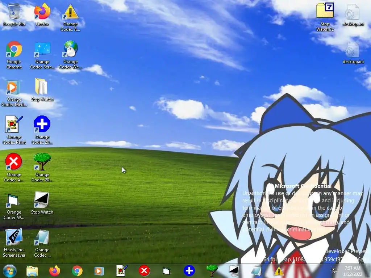Image resolution: width=371 pixels, height=278 pixels.
Task: Open File Explorer from the taskbar
Action: (32, 271)
